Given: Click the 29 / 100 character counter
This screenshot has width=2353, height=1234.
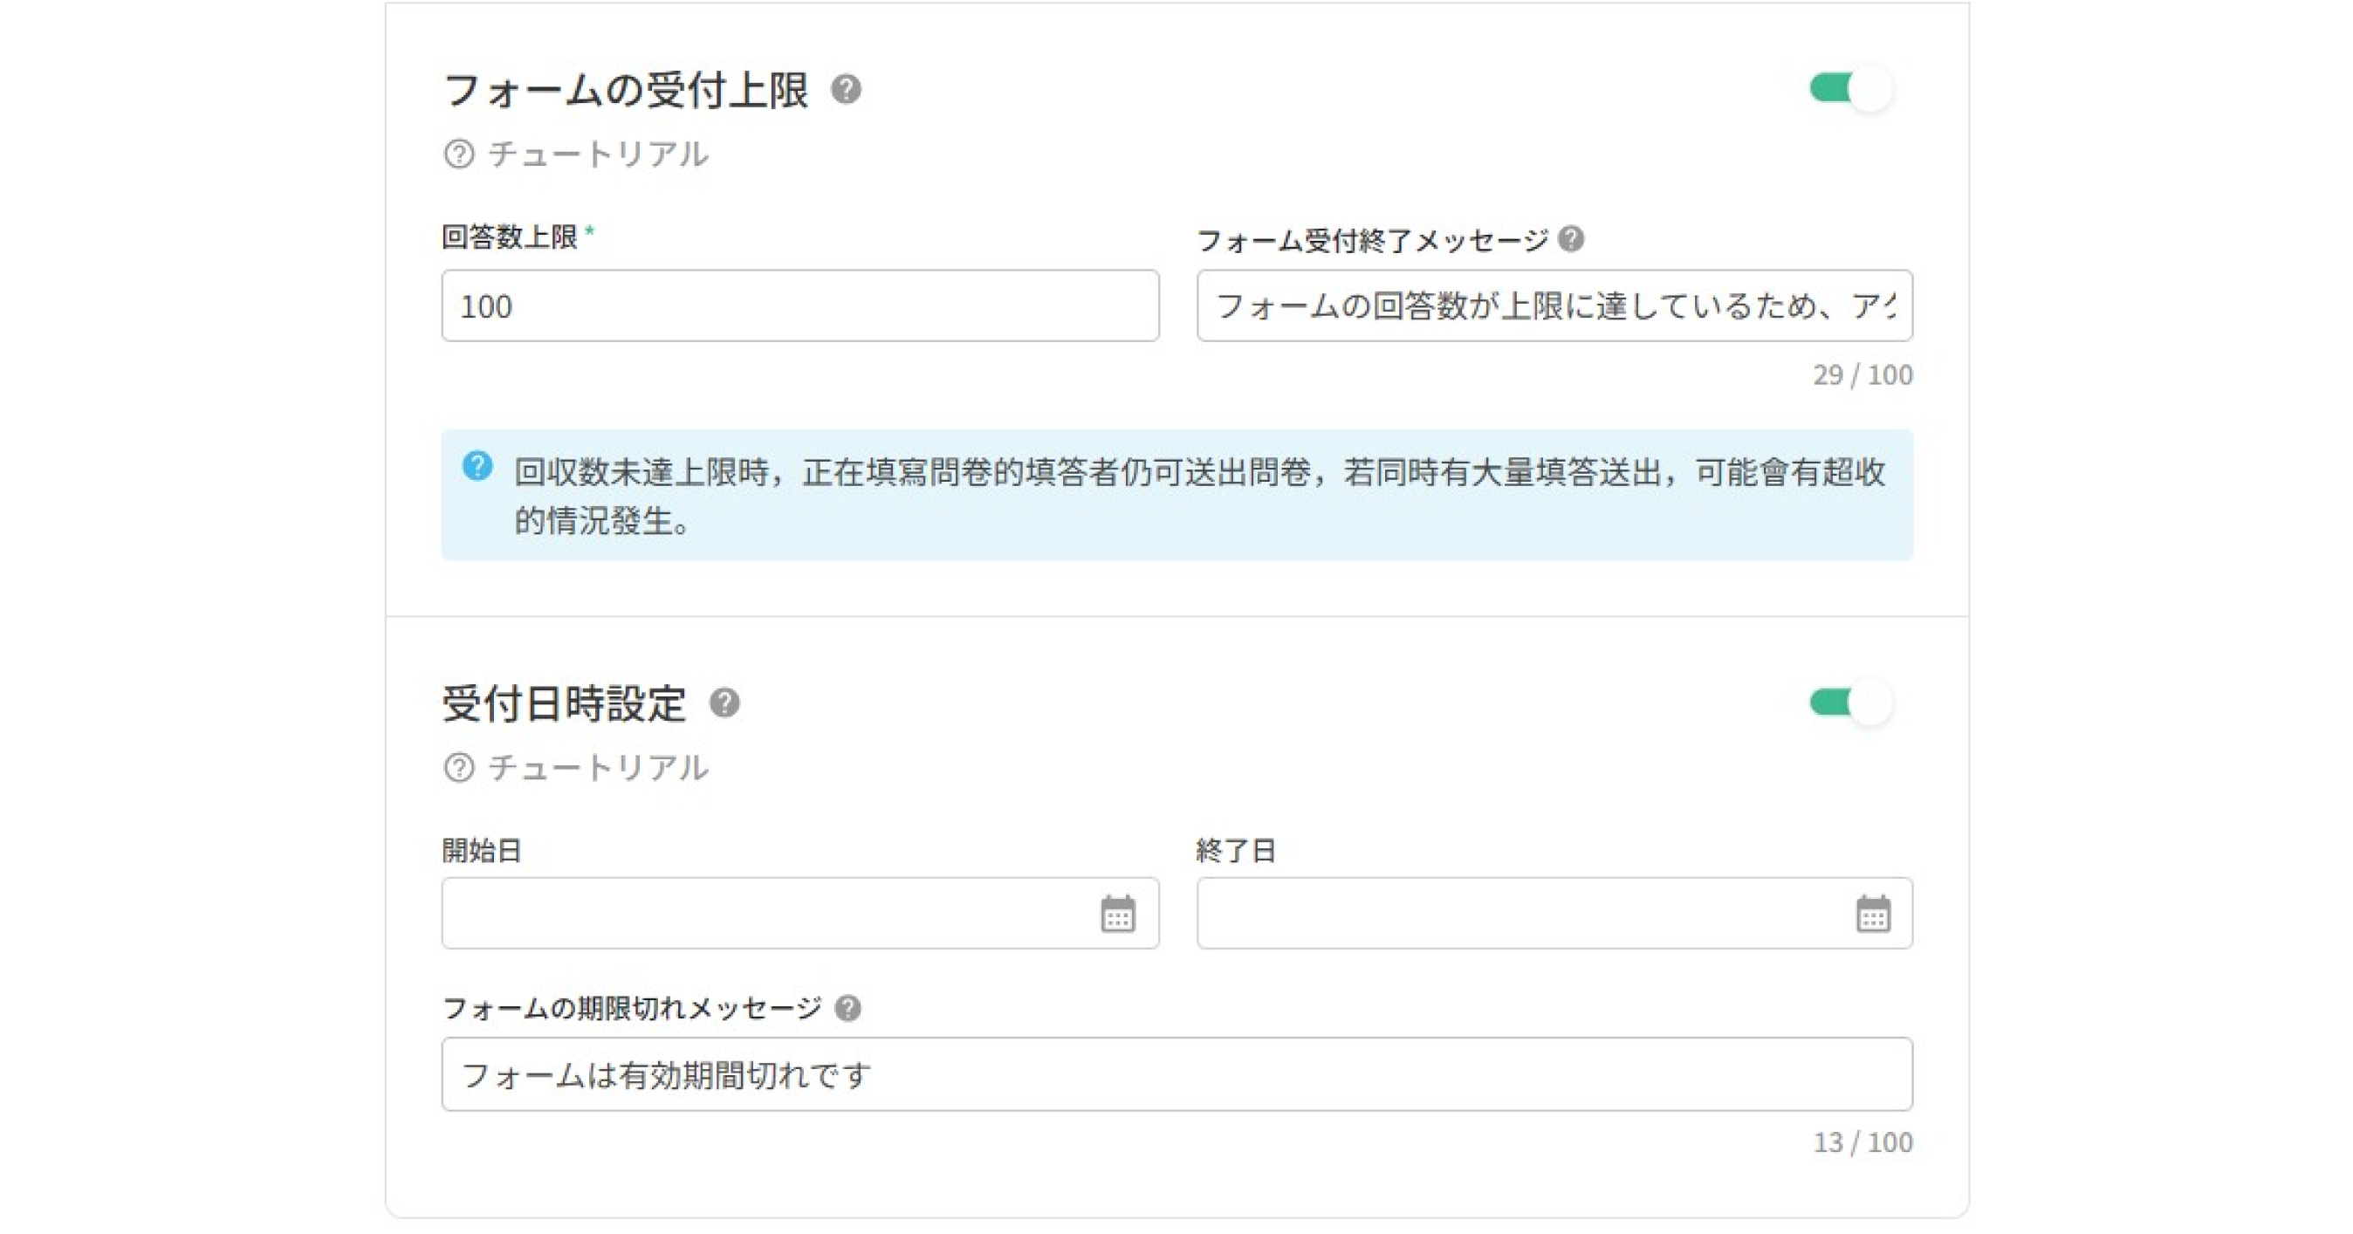Looking at the screenshot, I should pos(1863,375).
